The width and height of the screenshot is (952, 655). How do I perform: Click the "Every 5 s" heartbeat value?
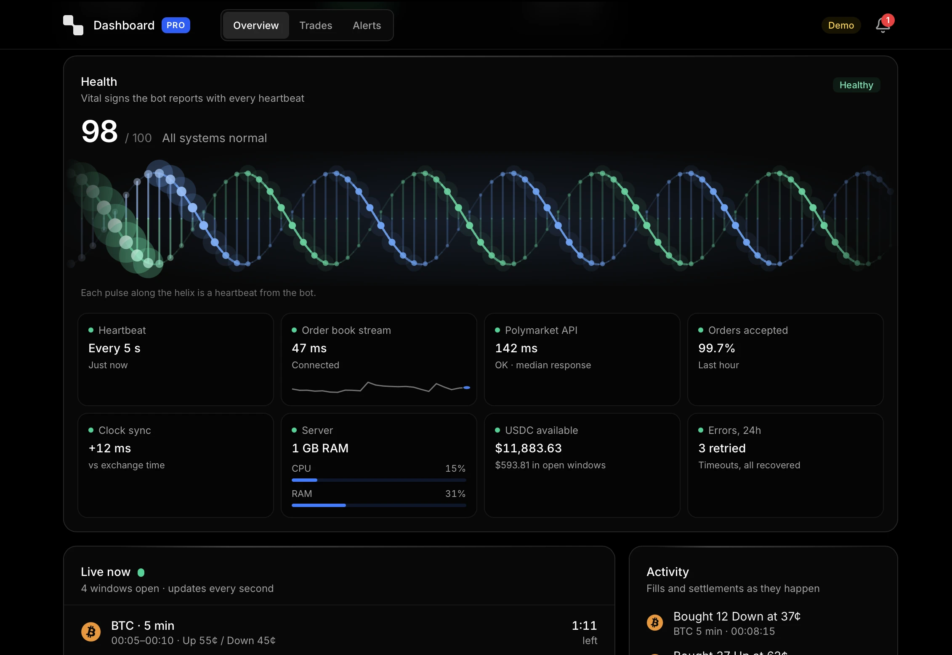click(x=114, y=348)
